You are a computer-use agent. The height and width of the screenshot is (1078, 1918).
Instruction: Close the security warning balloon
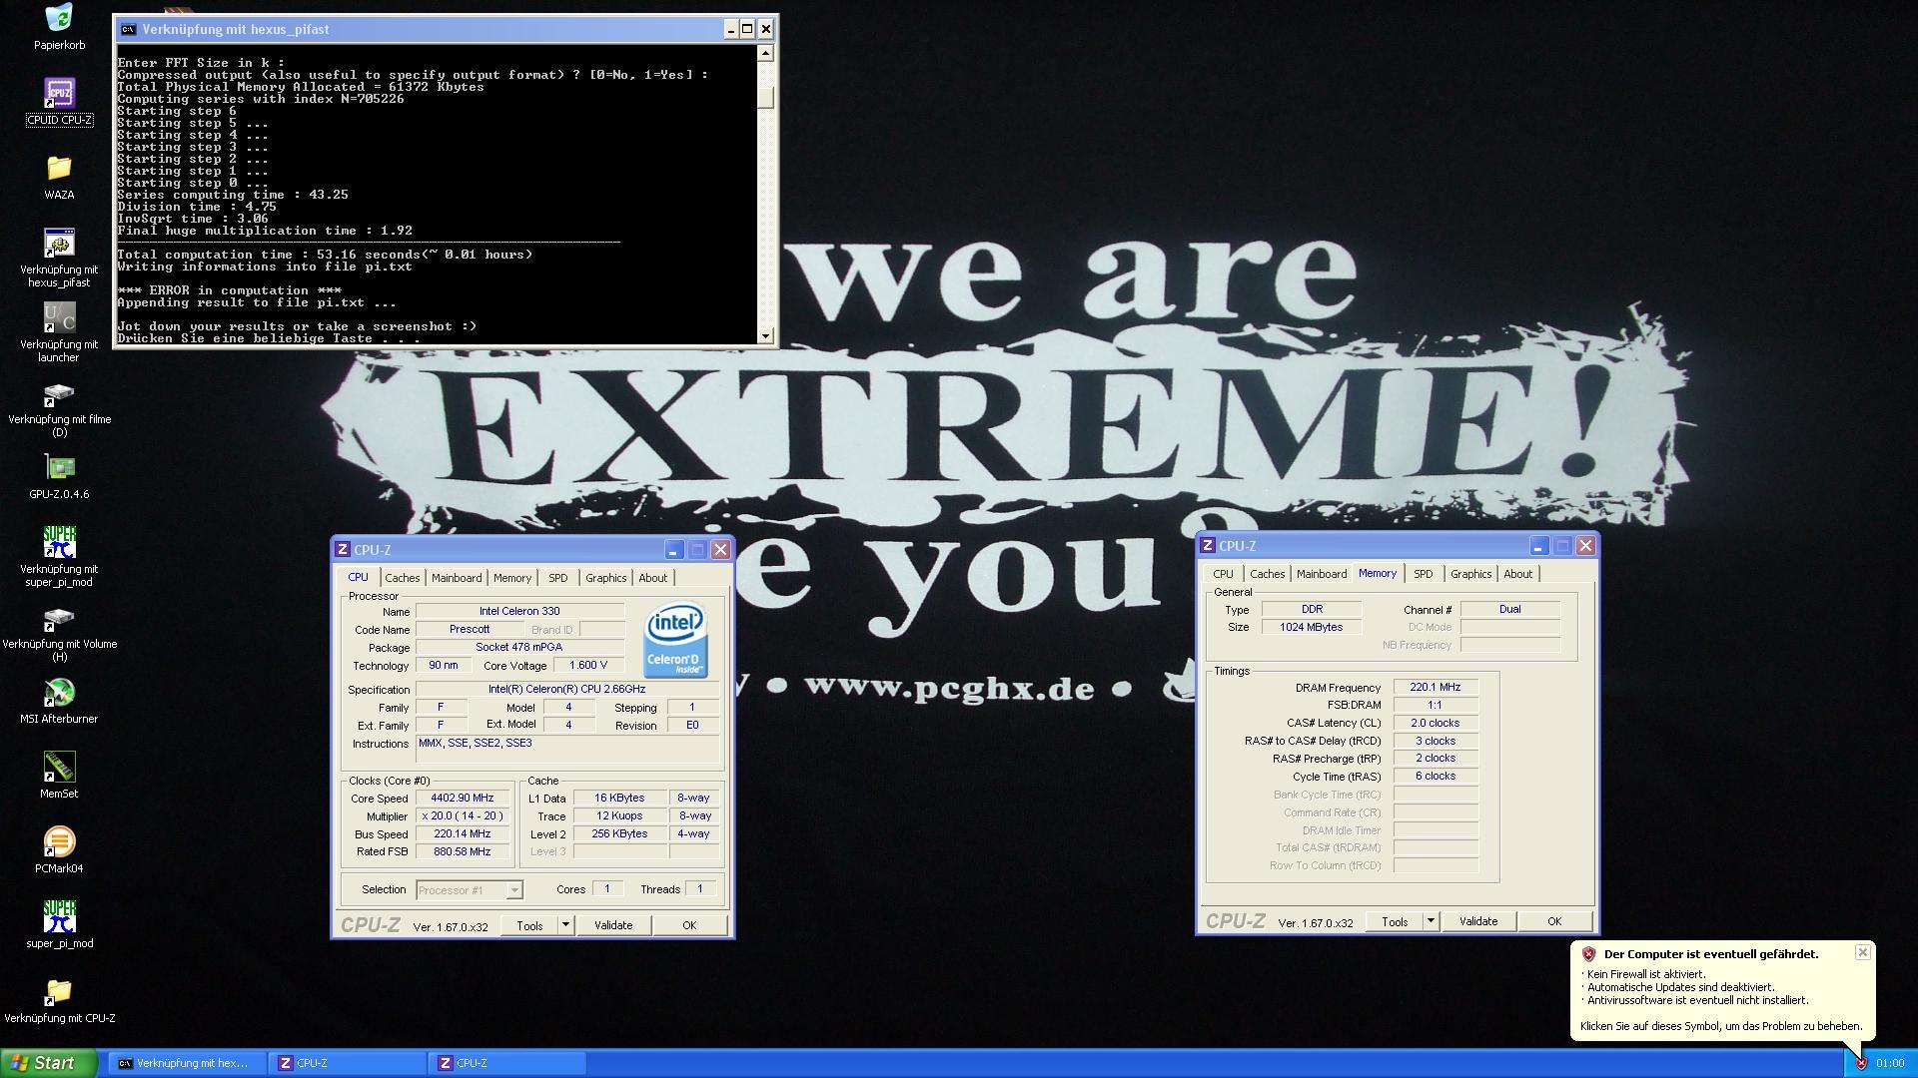[x=1863, y=952]
